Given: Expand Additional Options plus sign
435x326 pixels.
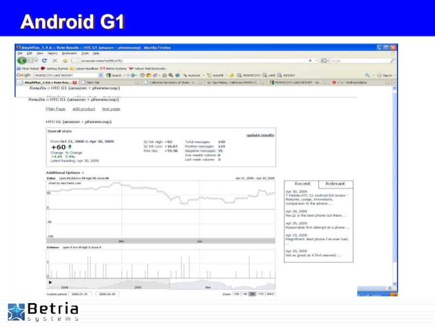Looking at the screenshot, I should (x=83, y=172).
